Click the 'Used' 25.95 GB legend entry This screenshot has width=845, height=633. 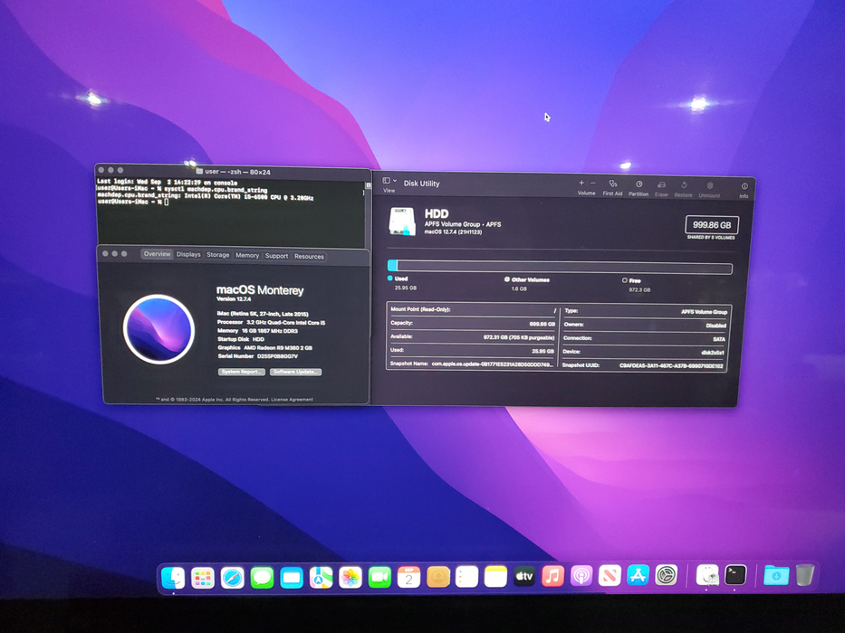tap(402, 283)
